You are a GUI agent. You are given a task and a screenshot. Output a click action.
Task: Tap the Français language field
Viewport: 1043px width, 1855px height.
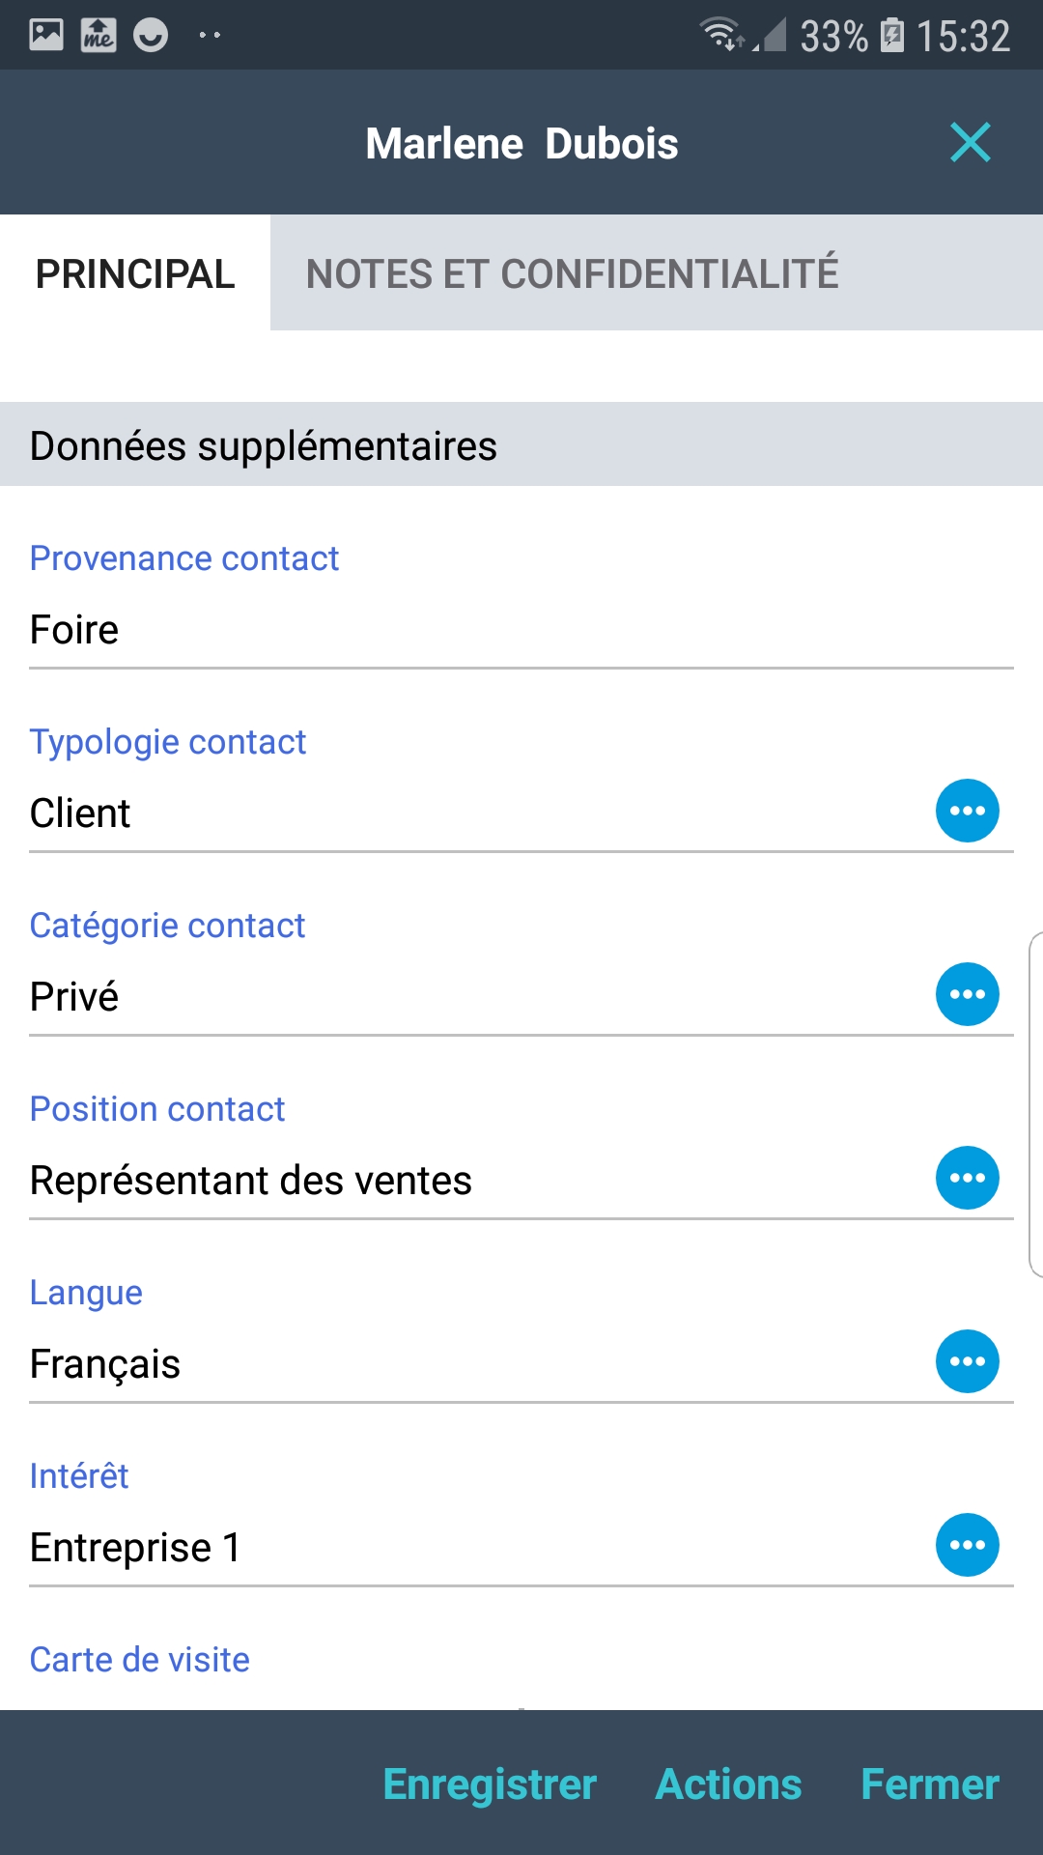coord(464,1364)
